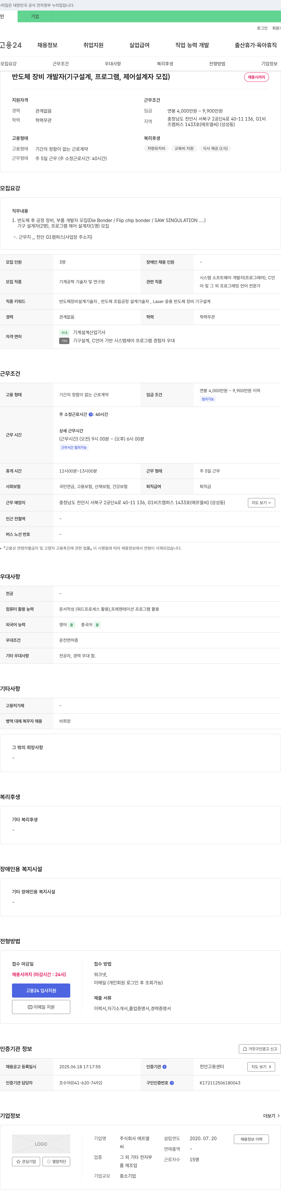The image size is (281, 1190).
Task: Click the 더보기 link in 기업정보
Action: click(271, 1115)
